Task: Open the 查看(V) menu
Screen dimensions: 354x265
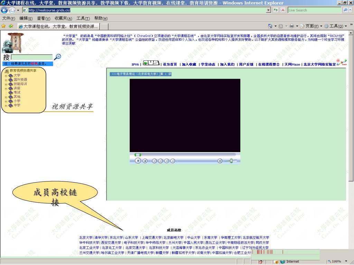Action: click(x=44, y=18)
